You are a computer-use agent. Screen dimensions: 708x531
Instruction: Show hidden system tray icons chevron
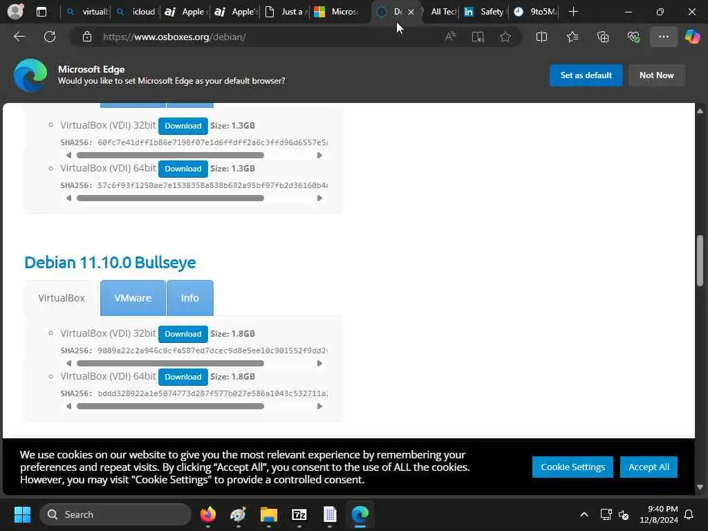(584, 514)
